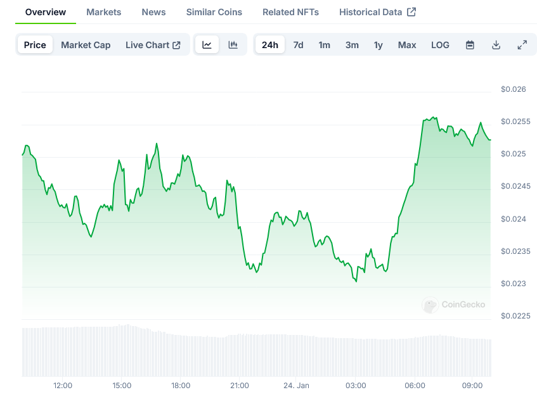
Task: Go to Similar Coins tab
Action: pyautogui.click(x=214, y=12)
